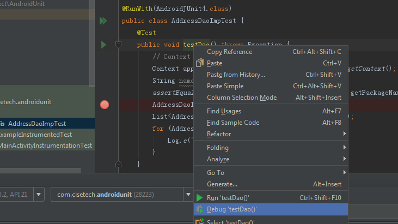The width and height of the screenshot is (398, 224).
Task: Choose Copy Reference from context menu
Action: point(229,52)
